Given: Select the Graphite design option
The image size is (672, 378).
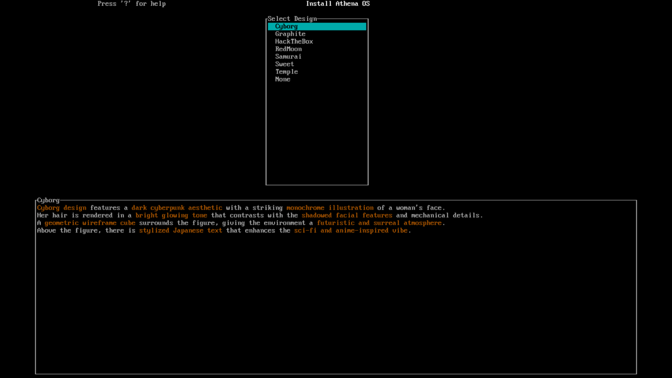Looking at the screenshot, I should click(290, 34).
